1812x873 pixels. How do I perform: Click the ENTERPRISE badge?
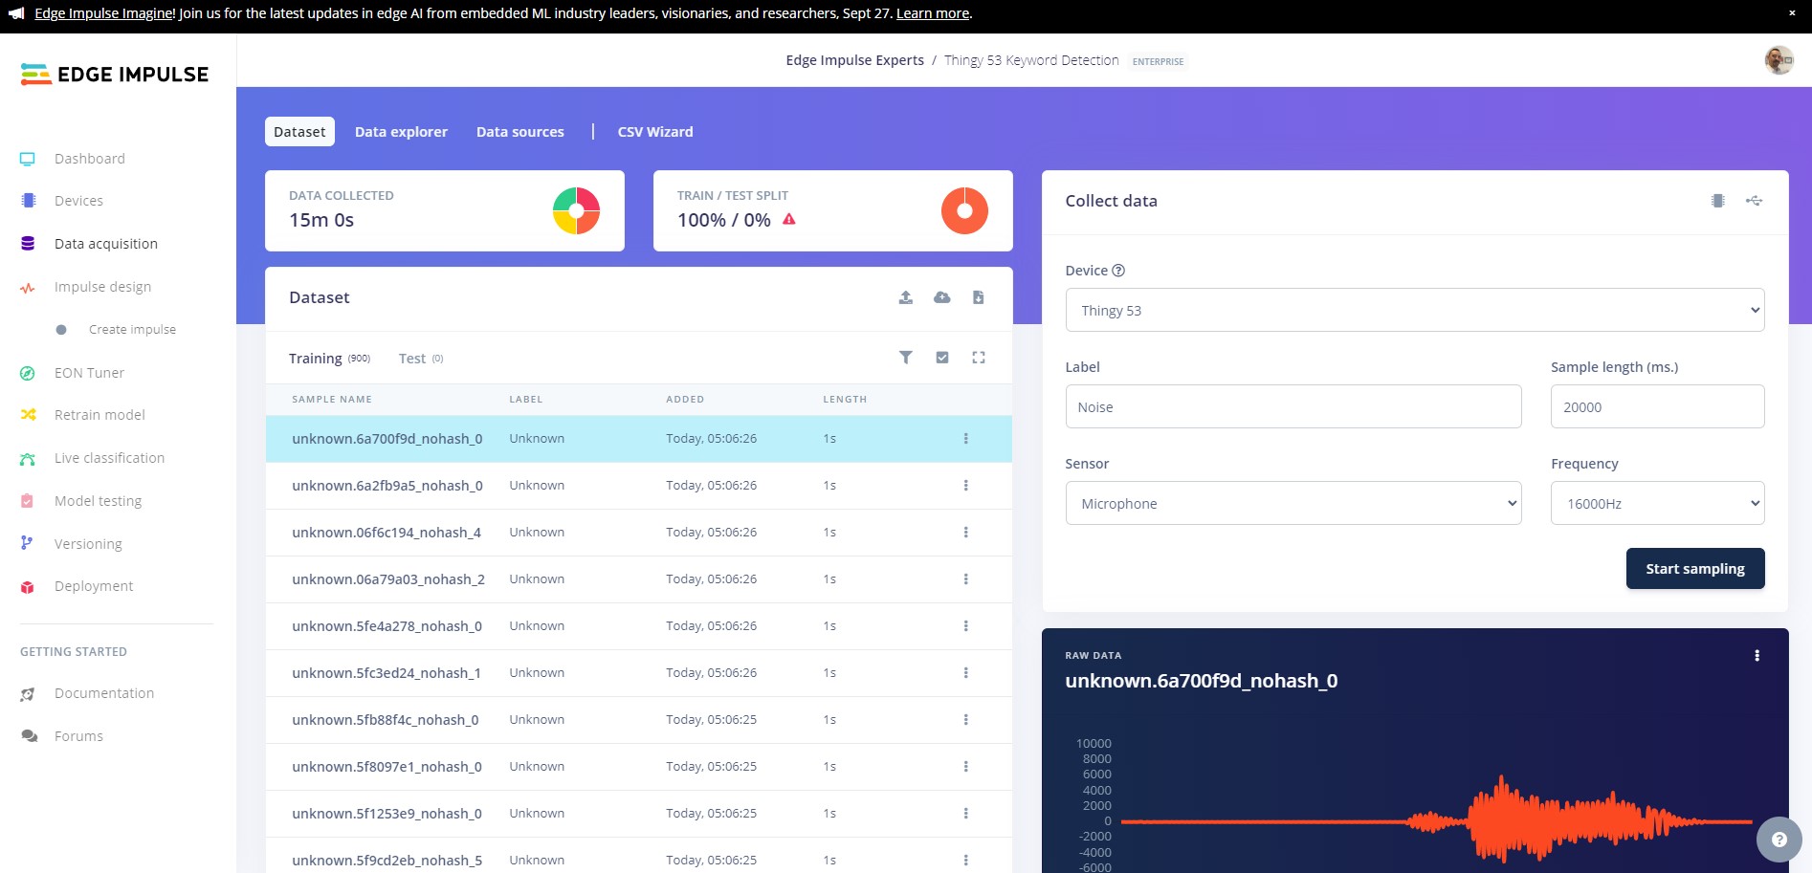click(x=1158, y=61)
